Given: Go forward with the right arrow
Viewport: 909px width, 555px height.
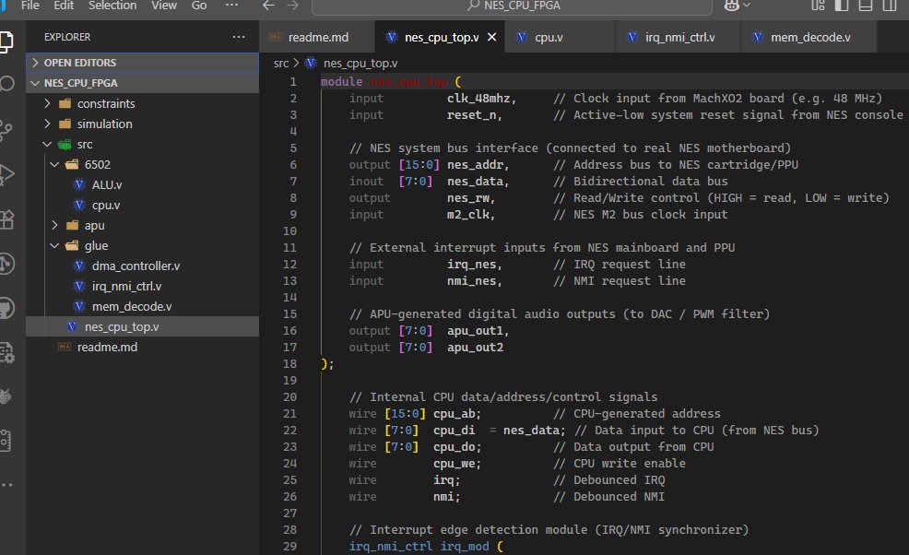Looking at the screenshot, I should coord(292,6).
